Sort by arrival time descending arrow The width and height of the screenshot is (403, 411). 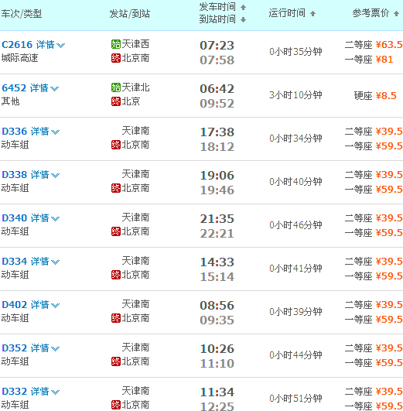click(x=243, y=19)
